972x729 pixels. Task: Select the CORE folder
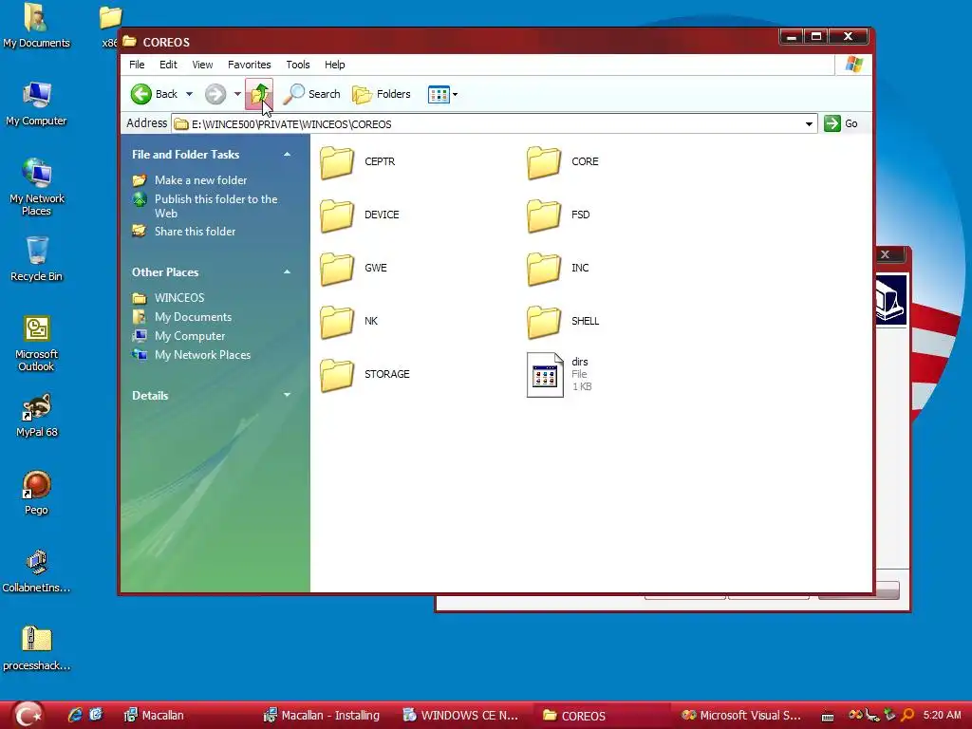pos(563,161)
